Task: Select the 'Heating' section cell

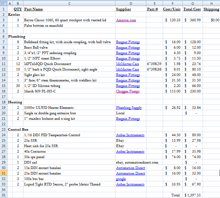Action: [x=15, y=102]
